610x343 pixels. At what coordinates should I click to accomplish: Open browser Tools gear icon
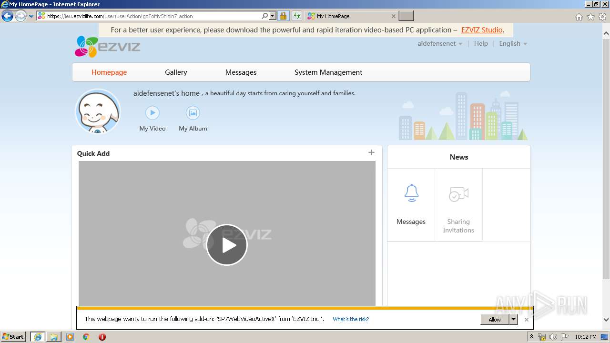coord(602,17)
